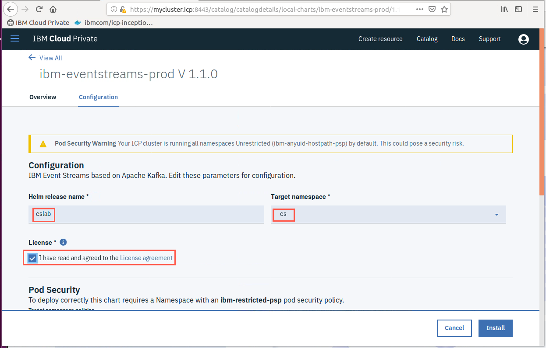
Task: Click the Helm release name field
Action: click(146, 214)
